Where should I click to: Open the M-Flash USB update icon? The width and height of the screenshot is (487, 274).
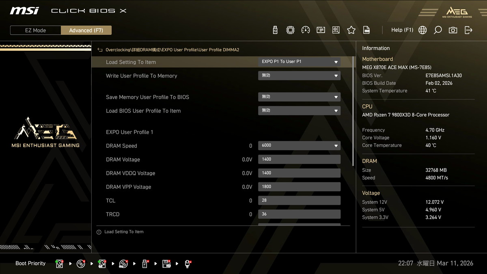coord(275,30)
